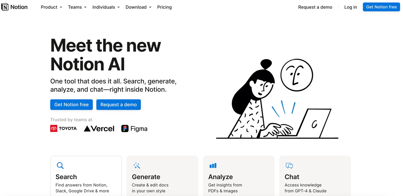Click the Figma logo icon
Viewport: 403px width, 196px height.
[125, 128]
